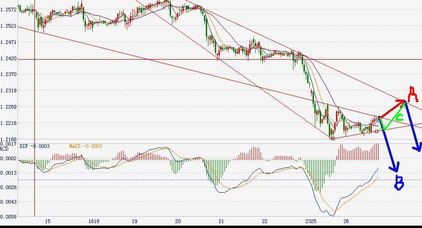Click date label 2325 on time axis
Image resolution: width=422 pixels, height=228 pixels.
pyautogui.click(x=312, y=222)
